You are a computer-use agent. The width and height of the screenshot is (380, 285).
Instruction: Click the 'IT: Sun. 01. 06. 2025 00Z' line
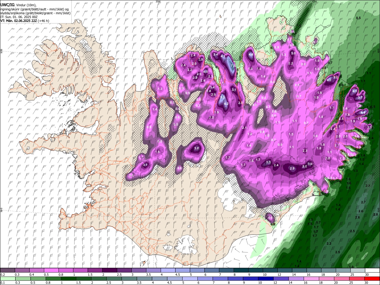(19, 17)
